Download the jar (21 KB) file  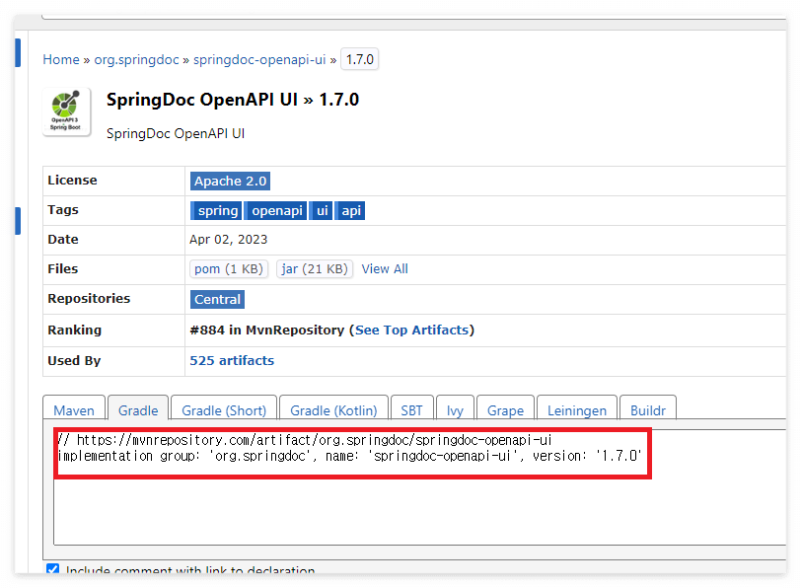click(x=315, y=268)
